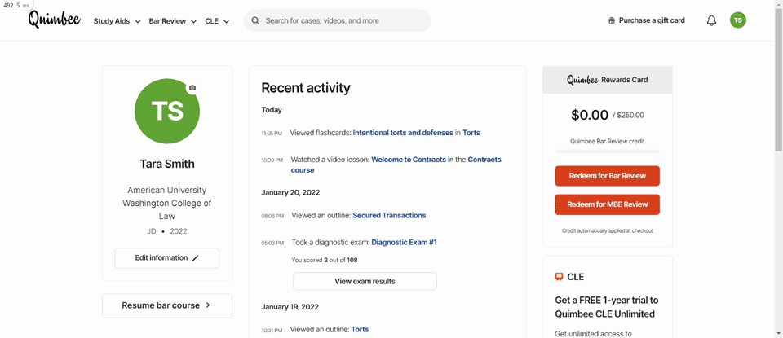Open the TS account avatar menu
The image size is (783, 338).
(x=738, y=20)
